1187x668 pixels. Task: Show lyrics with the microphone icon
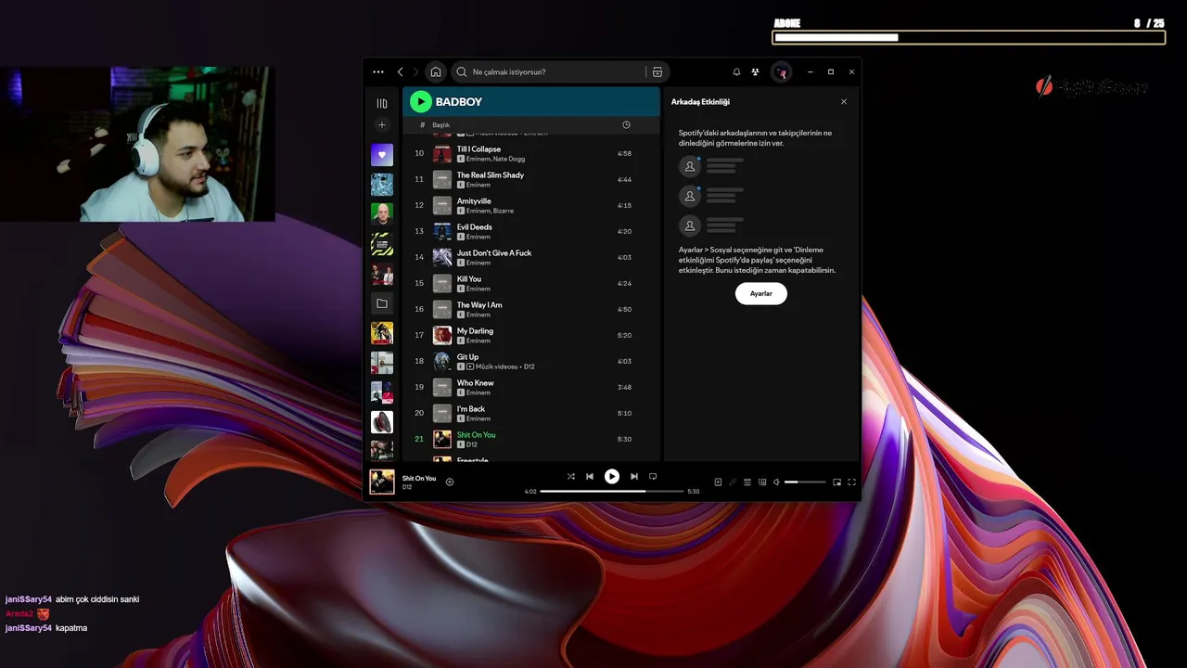coord(733,482)
